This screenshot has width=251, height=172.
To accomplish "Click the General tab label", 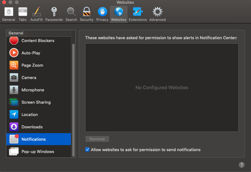I will [x=9, y=20].
